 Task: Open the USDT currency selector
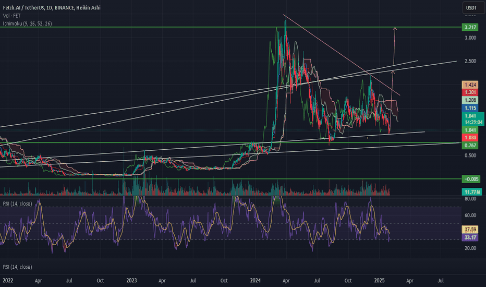[473, 8]
